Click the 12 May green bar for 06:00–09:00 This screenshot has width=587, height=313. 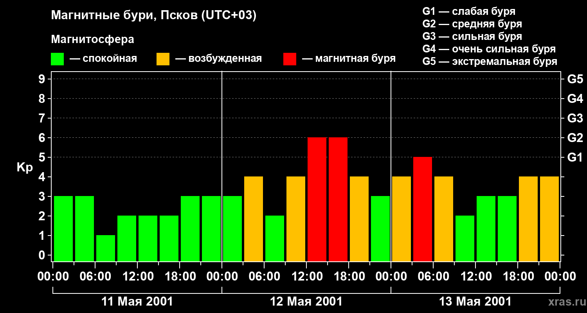tap(275, 238)
